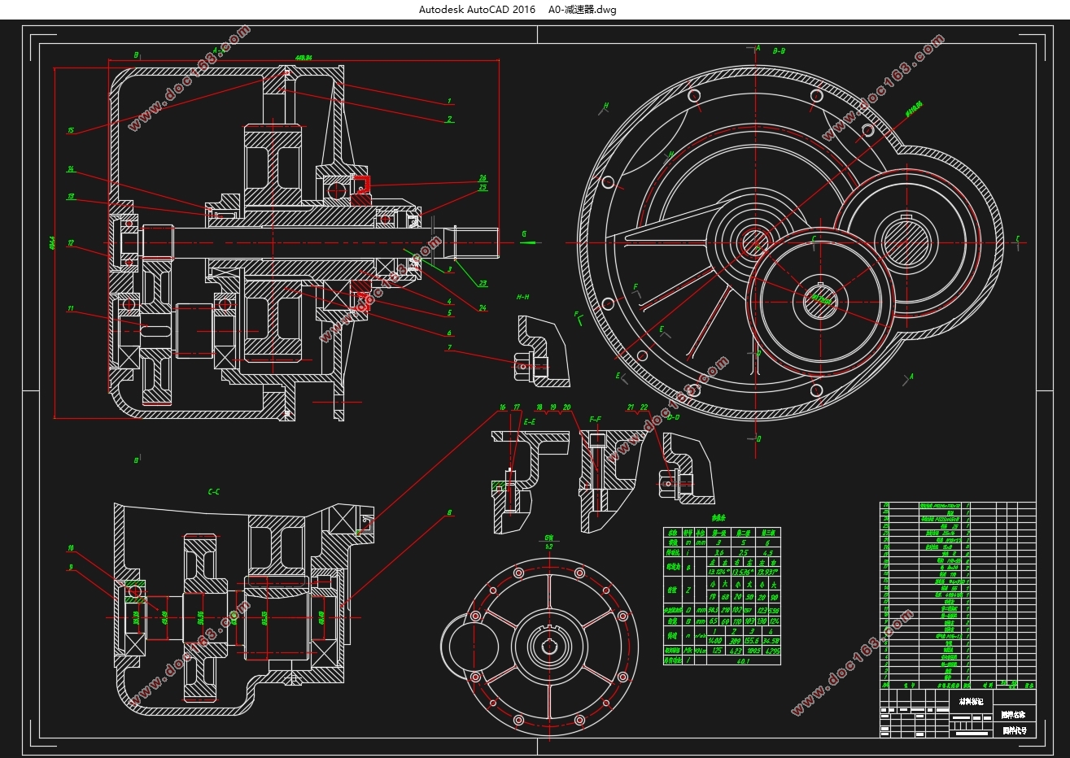Select the '13.124°' helix angle cell

718,572
